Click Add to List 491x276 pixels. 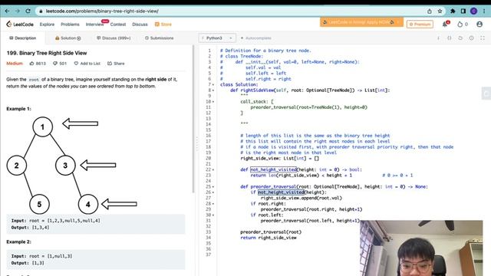(87, 63)
